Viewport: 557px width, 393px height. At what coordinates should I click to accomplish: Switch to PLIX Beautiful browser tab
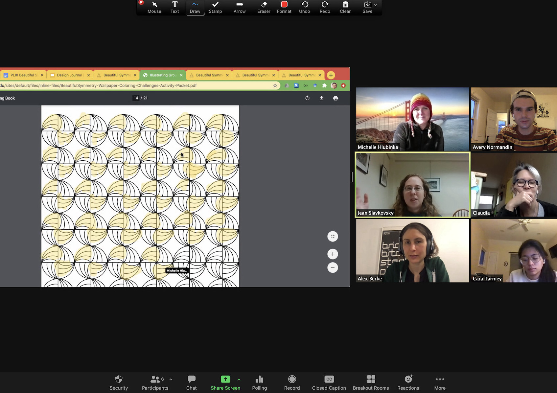click(x=22, y=75)
